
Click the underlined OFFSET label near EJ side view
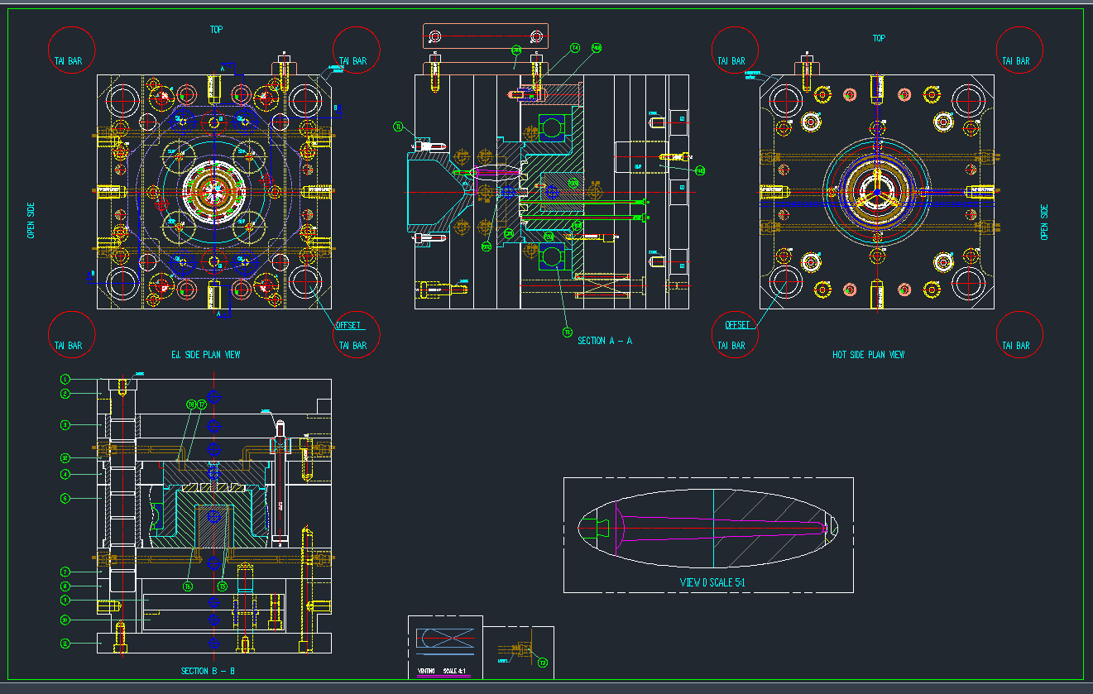point(348,325)
